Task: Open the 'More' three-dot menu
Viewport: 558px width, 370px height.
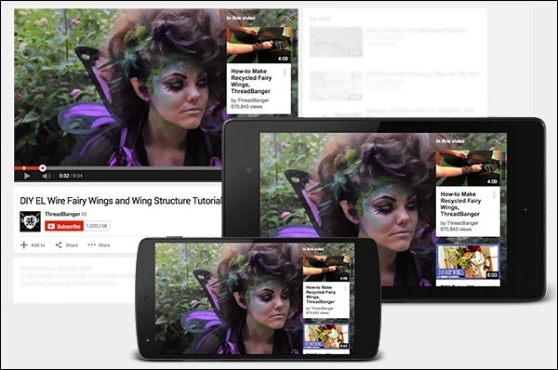Action: 99,245
